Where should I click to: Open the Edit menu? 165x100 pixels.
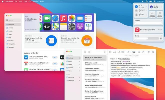20,1
